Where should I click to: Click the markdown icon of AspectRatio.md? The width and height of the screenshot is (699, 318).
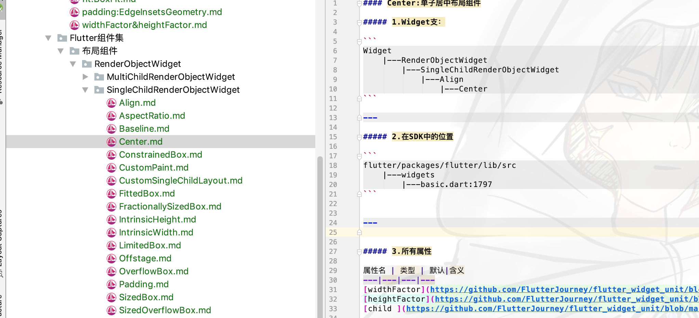pos(111,116)
